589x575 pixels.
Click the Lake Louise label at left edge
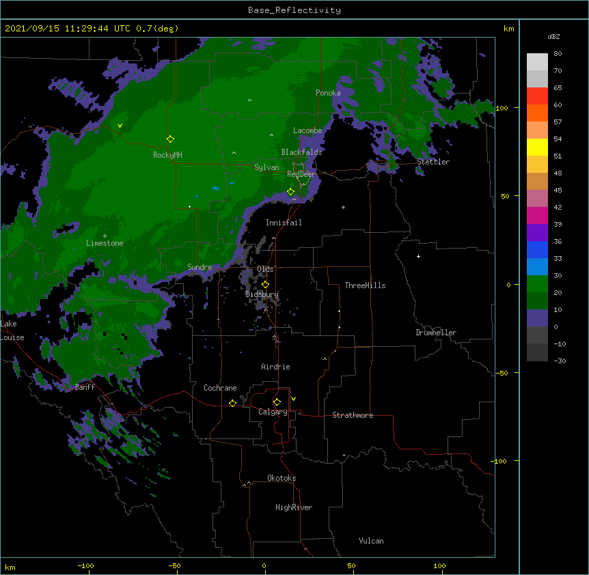[x=12, y=331]
